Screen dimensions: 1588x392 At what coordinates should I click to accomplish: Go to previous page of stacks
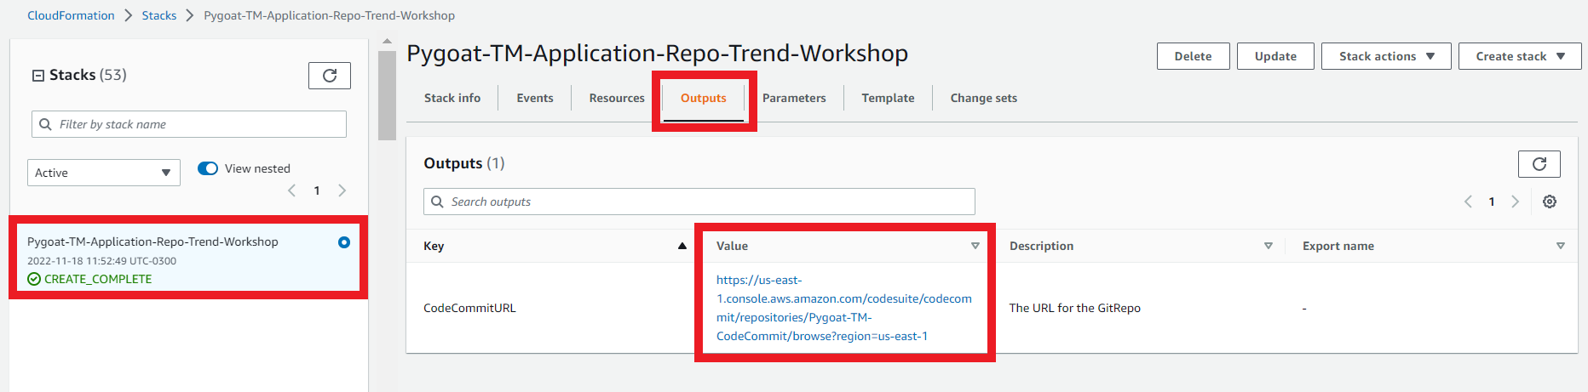click(292, 190)
